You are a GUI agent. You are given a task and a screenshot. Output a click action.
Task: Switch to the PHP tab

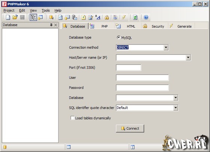pyautogui.click(x=102, y=26)
